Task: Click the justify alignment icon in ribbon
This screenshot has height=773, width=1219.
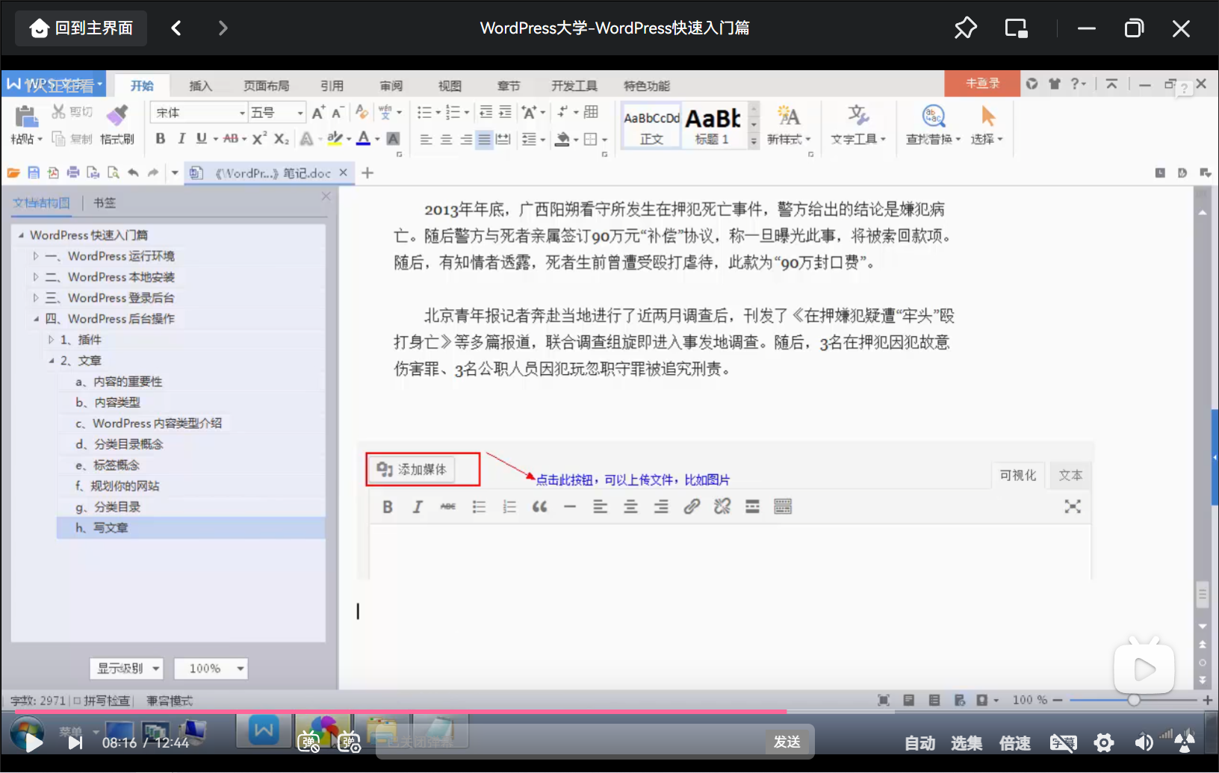Action: [x=485, y=139]
